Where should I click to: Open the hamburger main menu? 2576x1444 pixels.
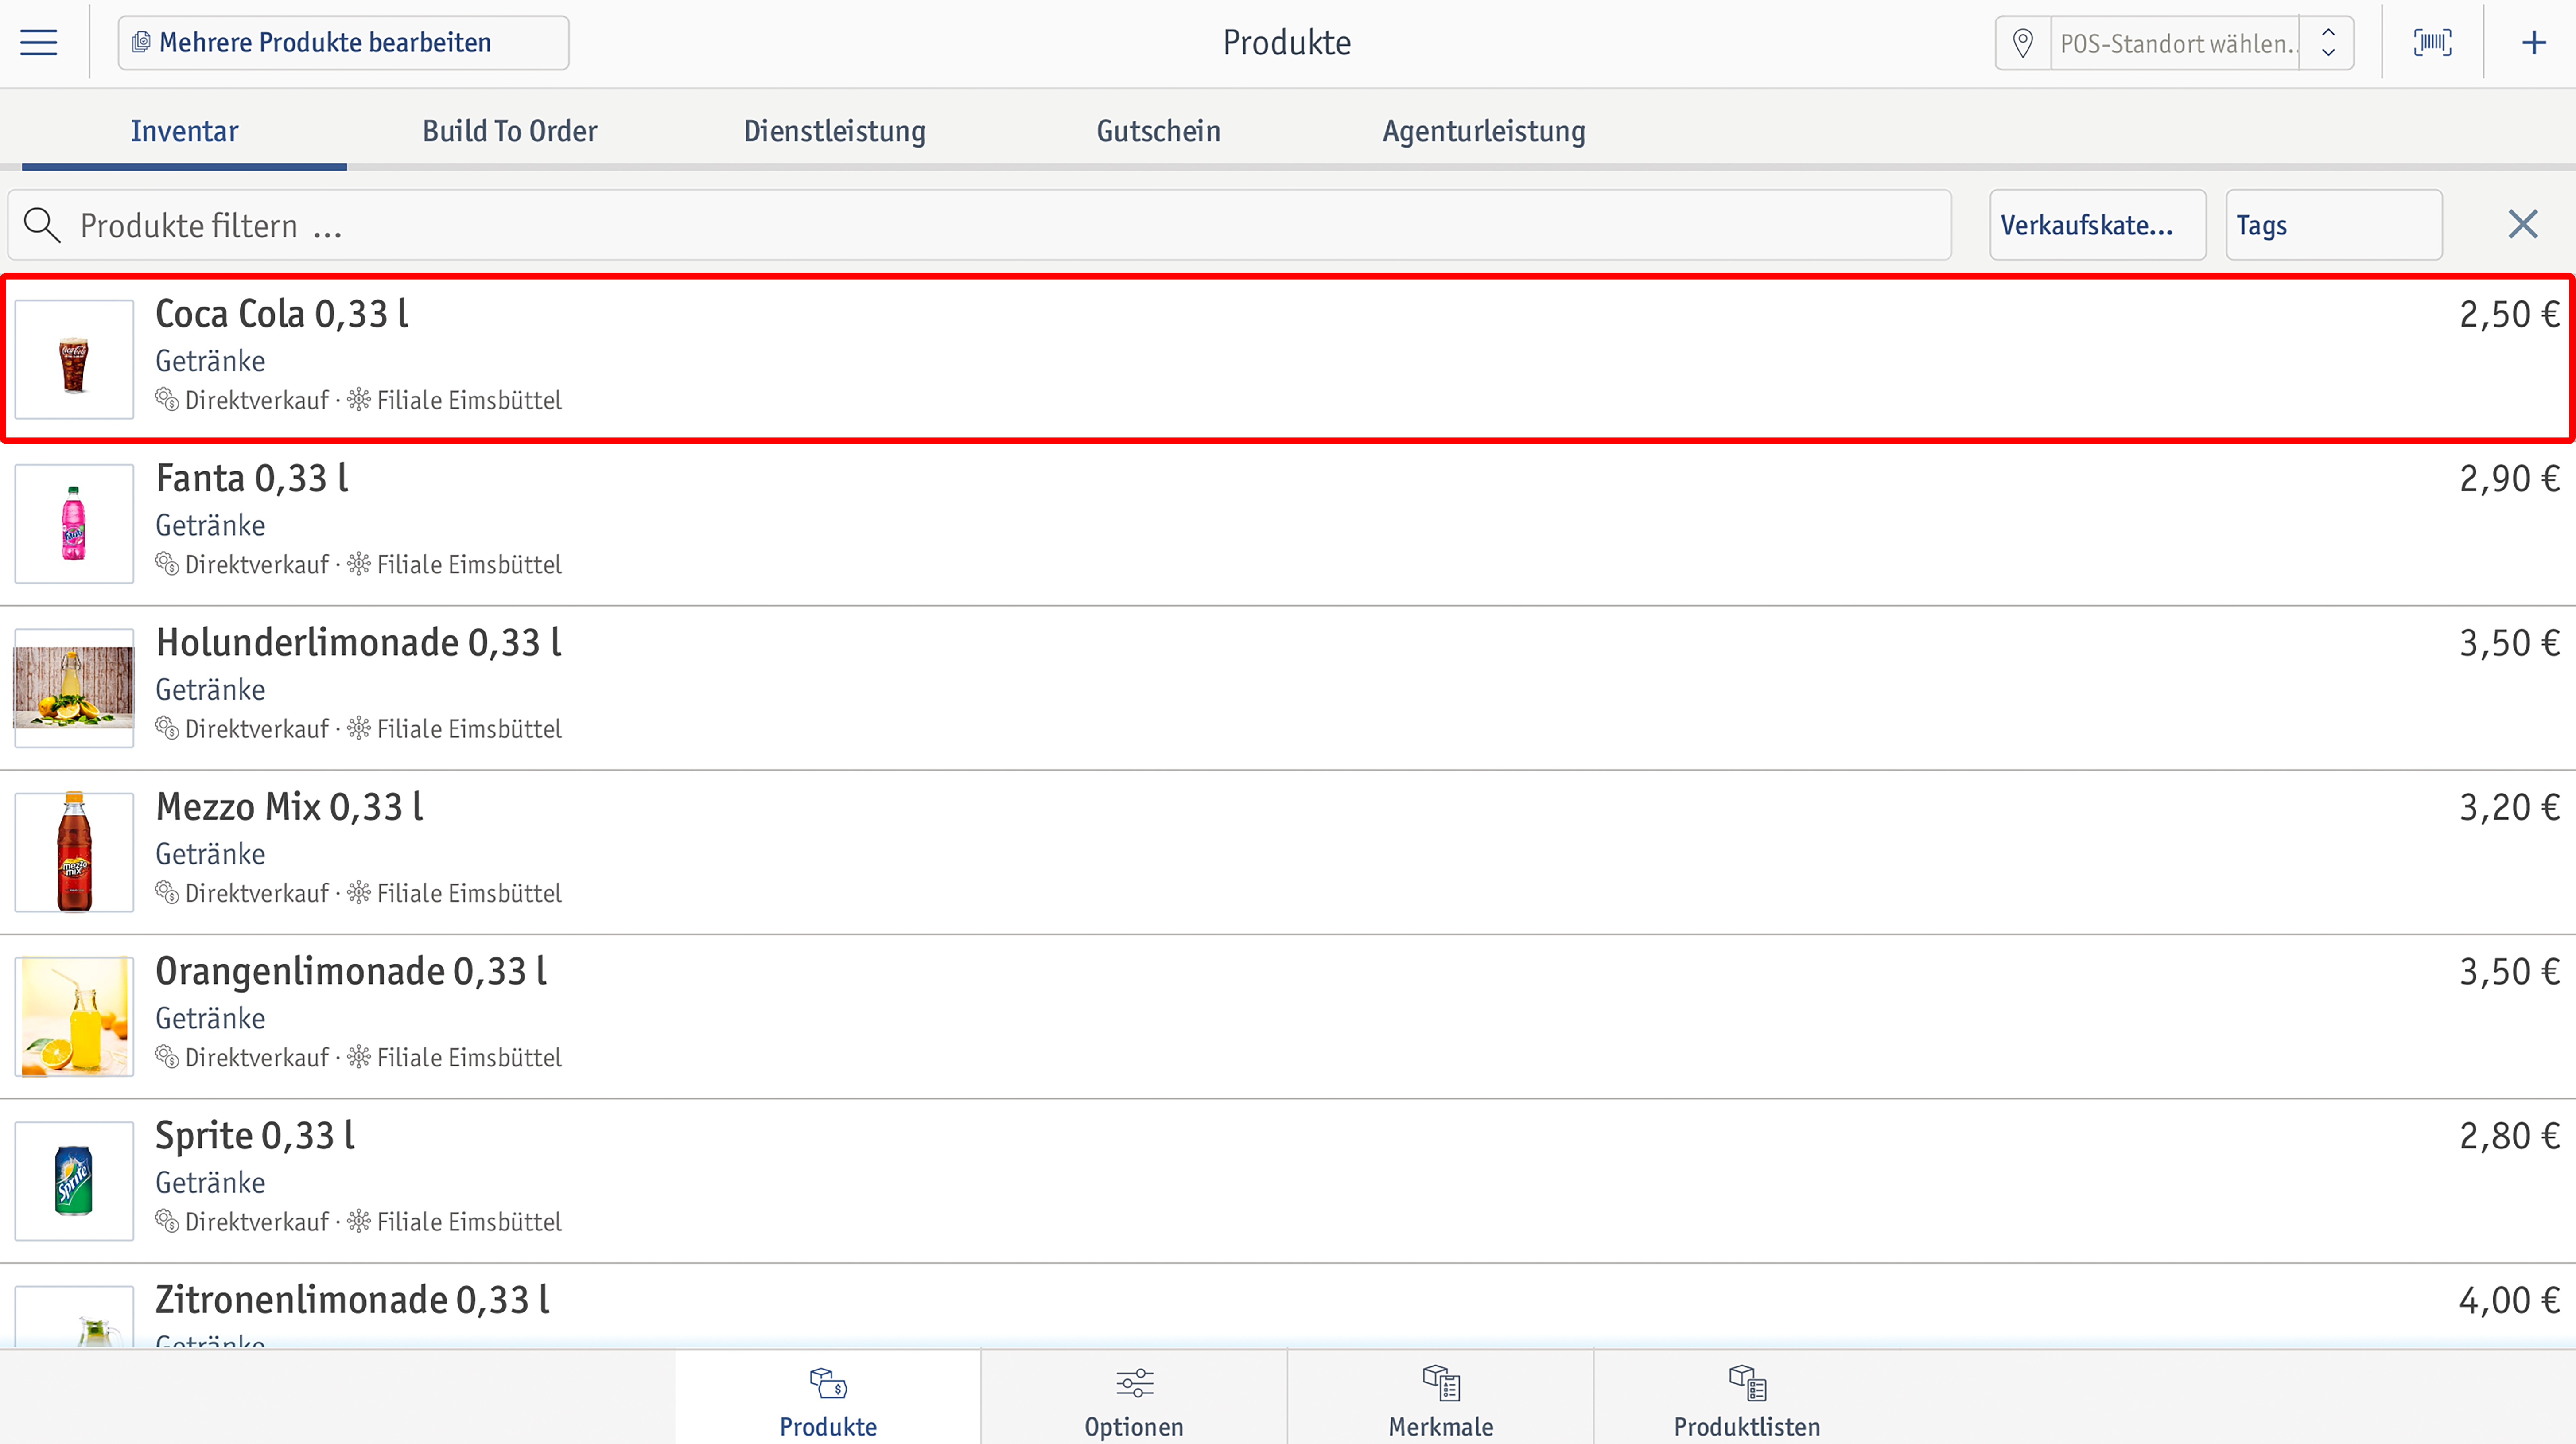tap(39, 42)
